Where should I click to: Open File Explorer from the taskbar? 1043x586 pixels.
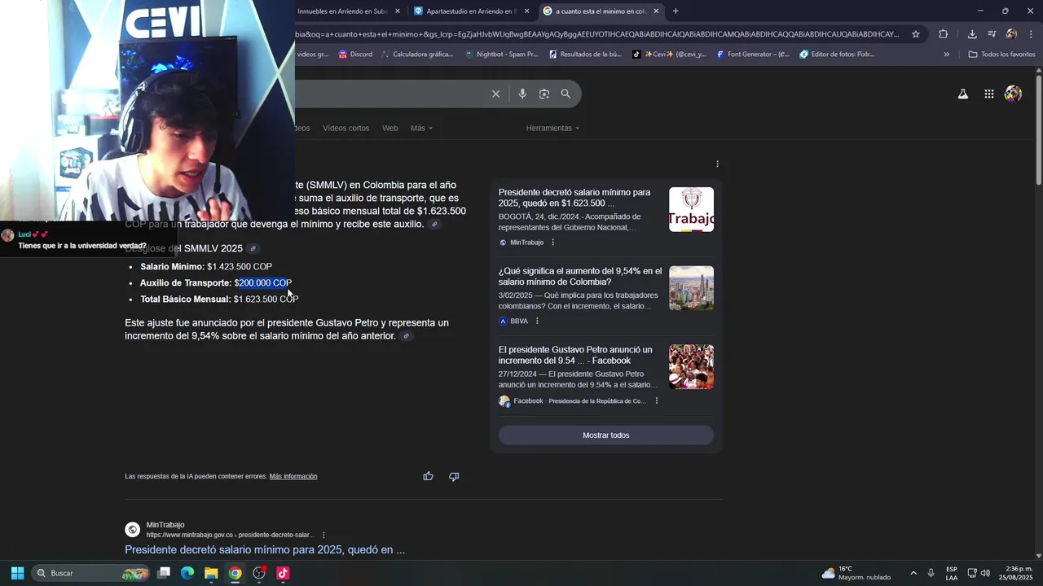click(211, 573)
